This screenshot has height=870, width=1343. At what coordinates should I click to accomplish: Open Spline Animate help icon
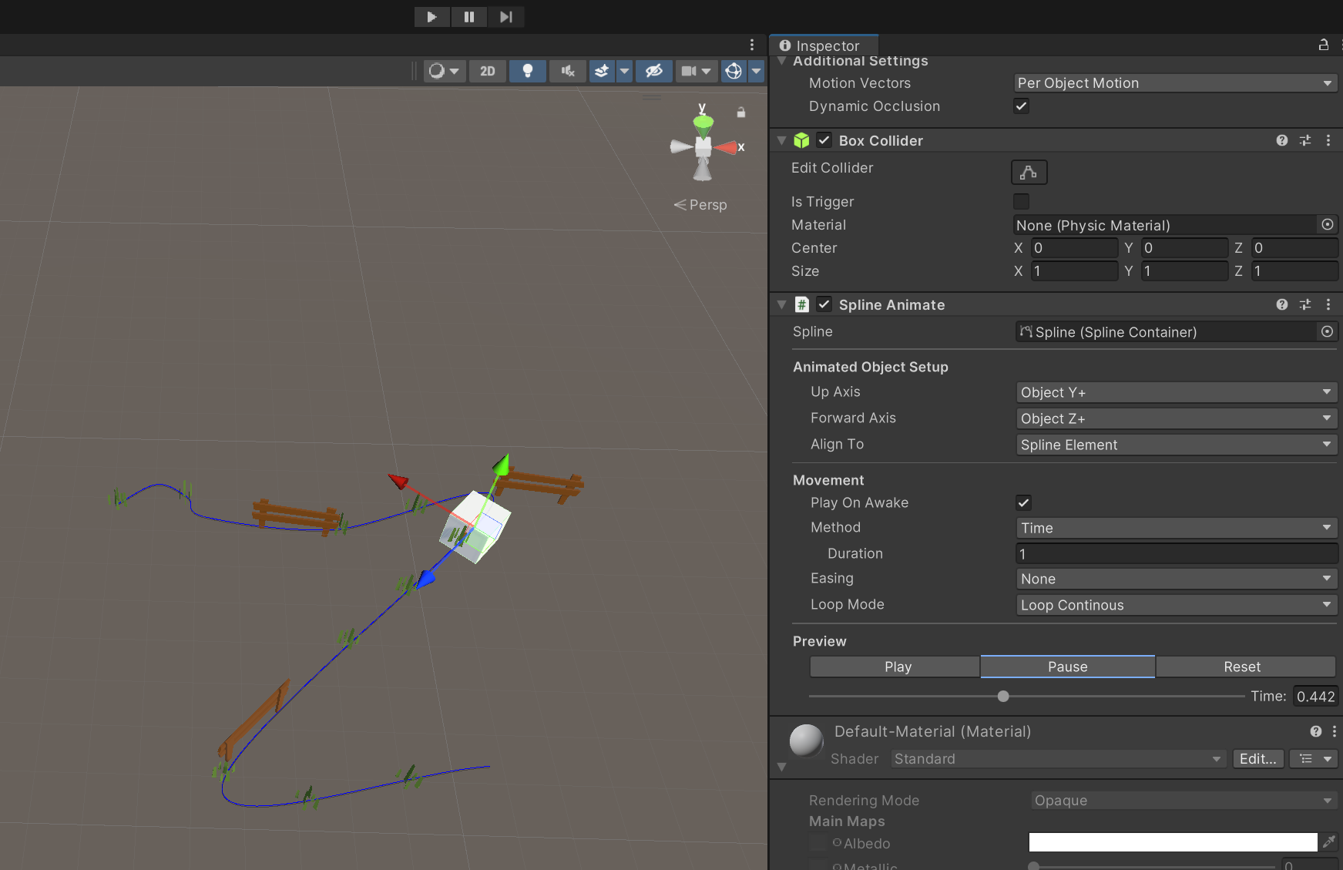(x=1282, y=304)
